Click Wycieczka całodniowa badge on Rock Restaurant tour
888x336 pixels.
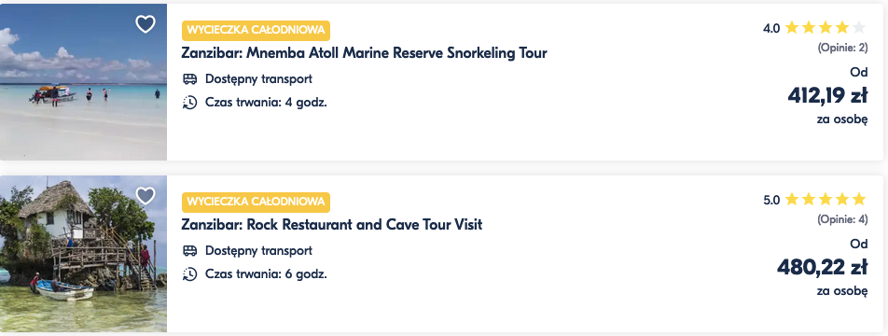[x=256, y=203]
